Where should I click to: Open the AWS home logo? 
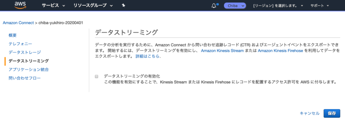pyautogui.click(x=20, y=5)
